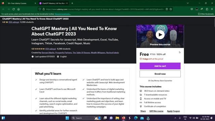Bookmark this page with the star icon

171,9
